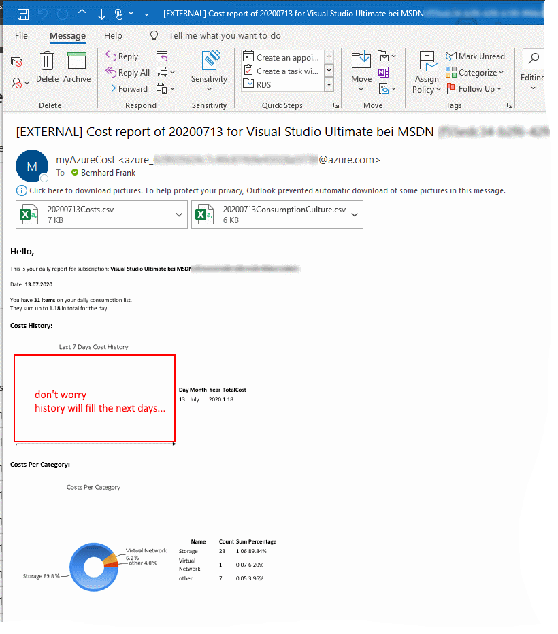Screen dimensions: 558x634
Task: Open Assign Policy options
Action: pyautogui.click(x=426, y=77)
